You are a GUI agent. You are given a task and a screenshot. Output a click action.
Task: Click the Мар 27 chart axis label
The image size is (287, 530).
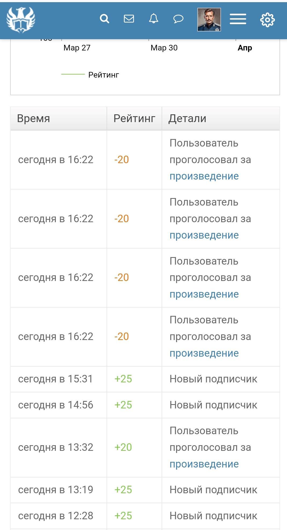pos(77,48)
